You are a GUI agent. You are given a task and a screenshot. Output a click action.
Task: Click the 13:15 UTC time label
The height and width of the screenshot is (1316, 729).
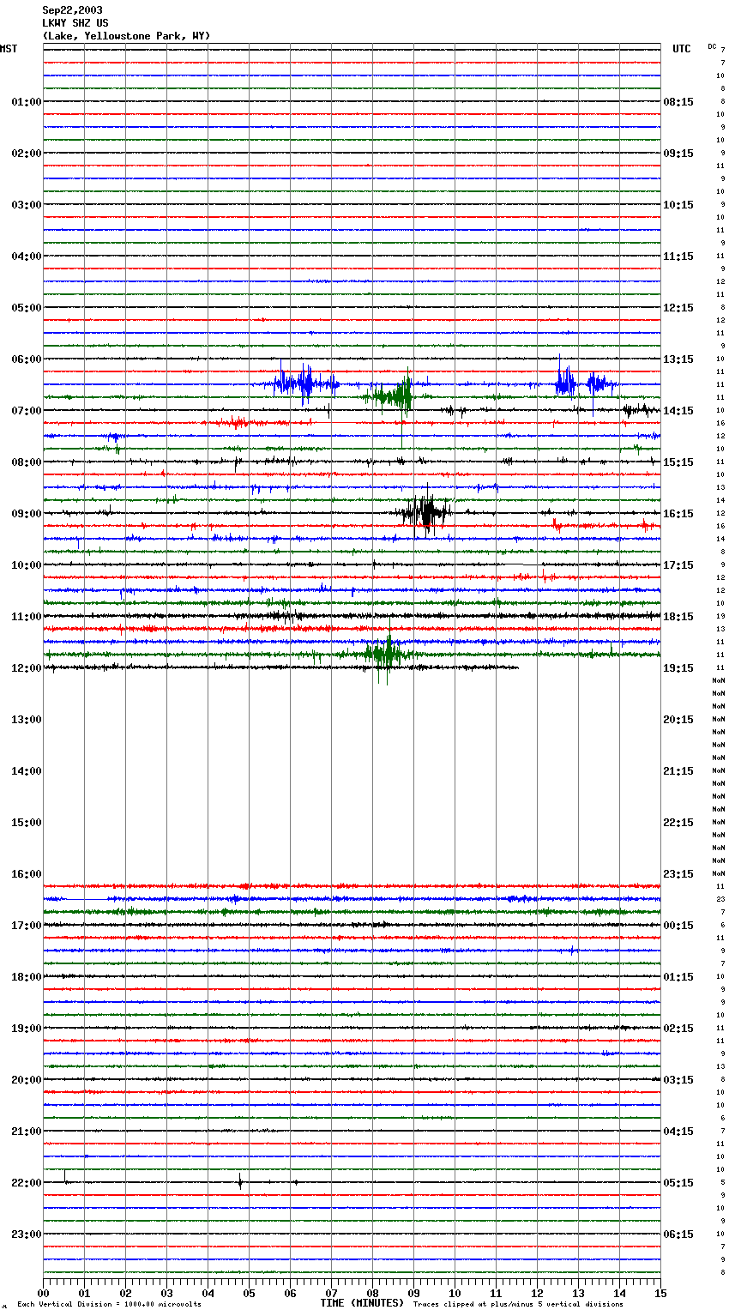[x=678, y=359]
